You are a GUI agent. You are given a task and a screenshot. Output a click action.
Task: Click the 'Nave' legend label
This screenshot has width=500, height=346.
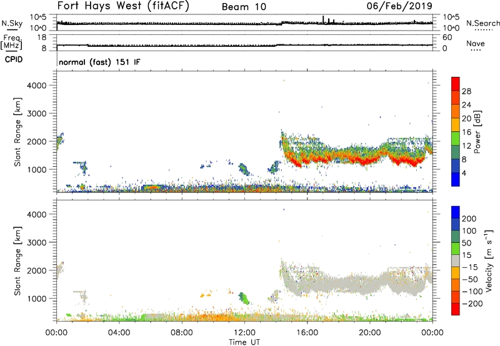(476, 44)
